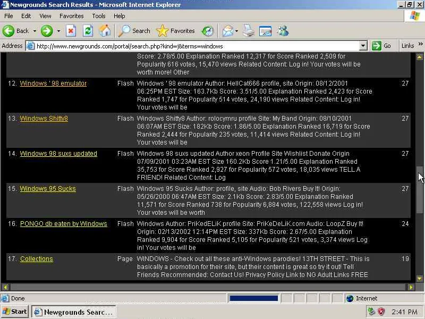Click score 19 in the Collections row

coord(405,259)
